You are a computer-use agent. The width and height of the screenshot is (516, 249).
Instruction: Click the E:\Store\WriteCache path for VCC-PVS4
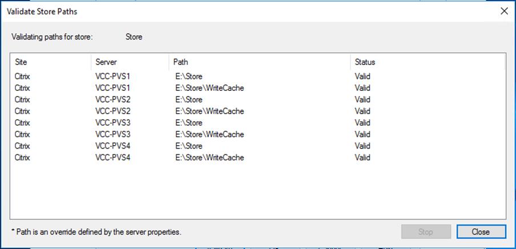tap(209, 158)
